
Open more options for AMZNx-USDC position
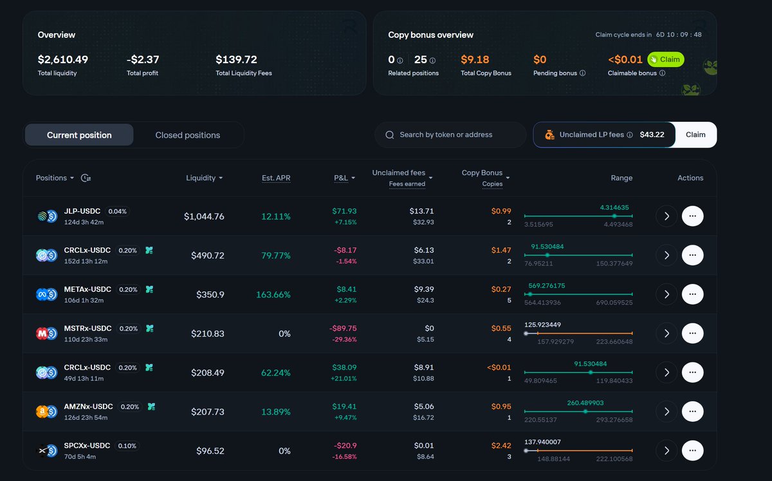(x=692, y=411)
